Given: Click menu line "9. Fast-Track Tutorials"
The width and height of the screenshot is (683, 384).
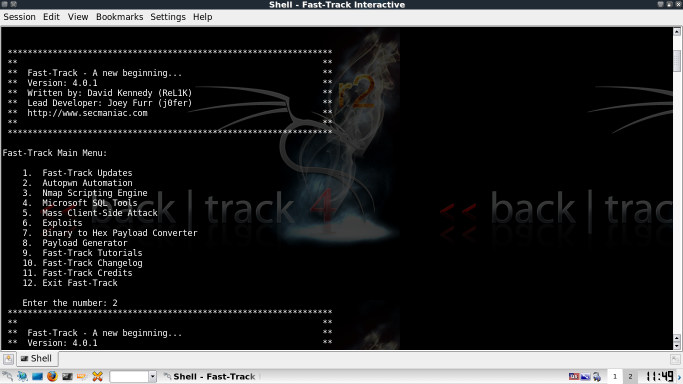Looking at the screenshot, I should 82,253.
